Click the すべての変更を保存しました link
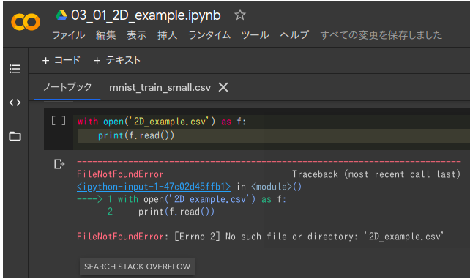This screenshot has width=470, height=279. [381, 35]
